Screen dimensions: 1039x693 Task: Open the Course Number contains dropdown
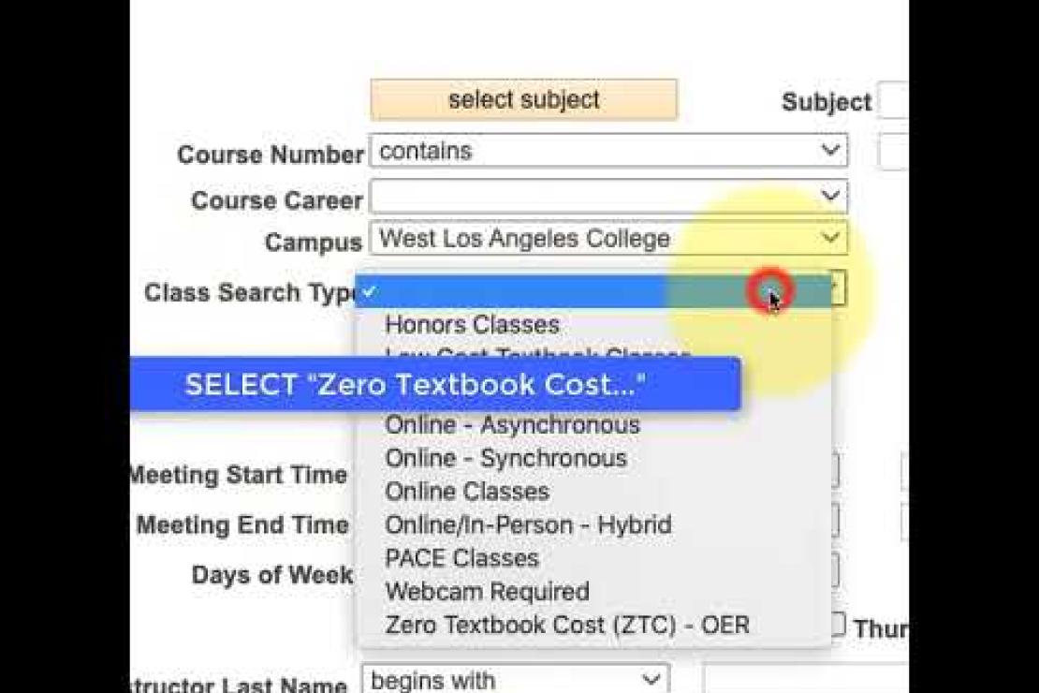click(x=608, y=151)
